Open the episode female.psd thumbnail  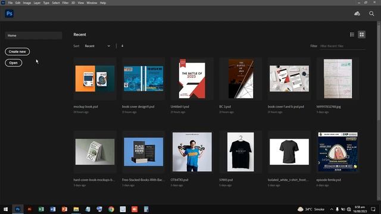click(x=338, y=152)
